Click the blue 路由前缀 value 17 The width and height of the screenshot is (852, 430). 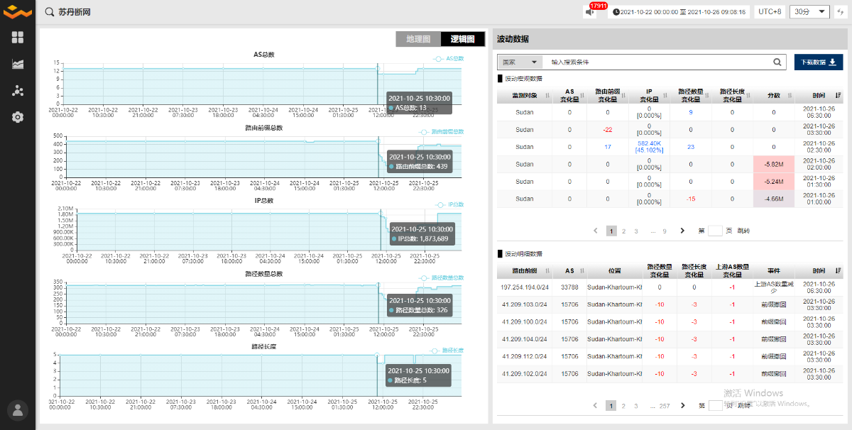coord(608,147)
